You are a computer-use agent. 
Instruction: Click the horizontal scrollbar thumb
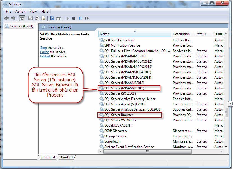click(x=147, y=152)
